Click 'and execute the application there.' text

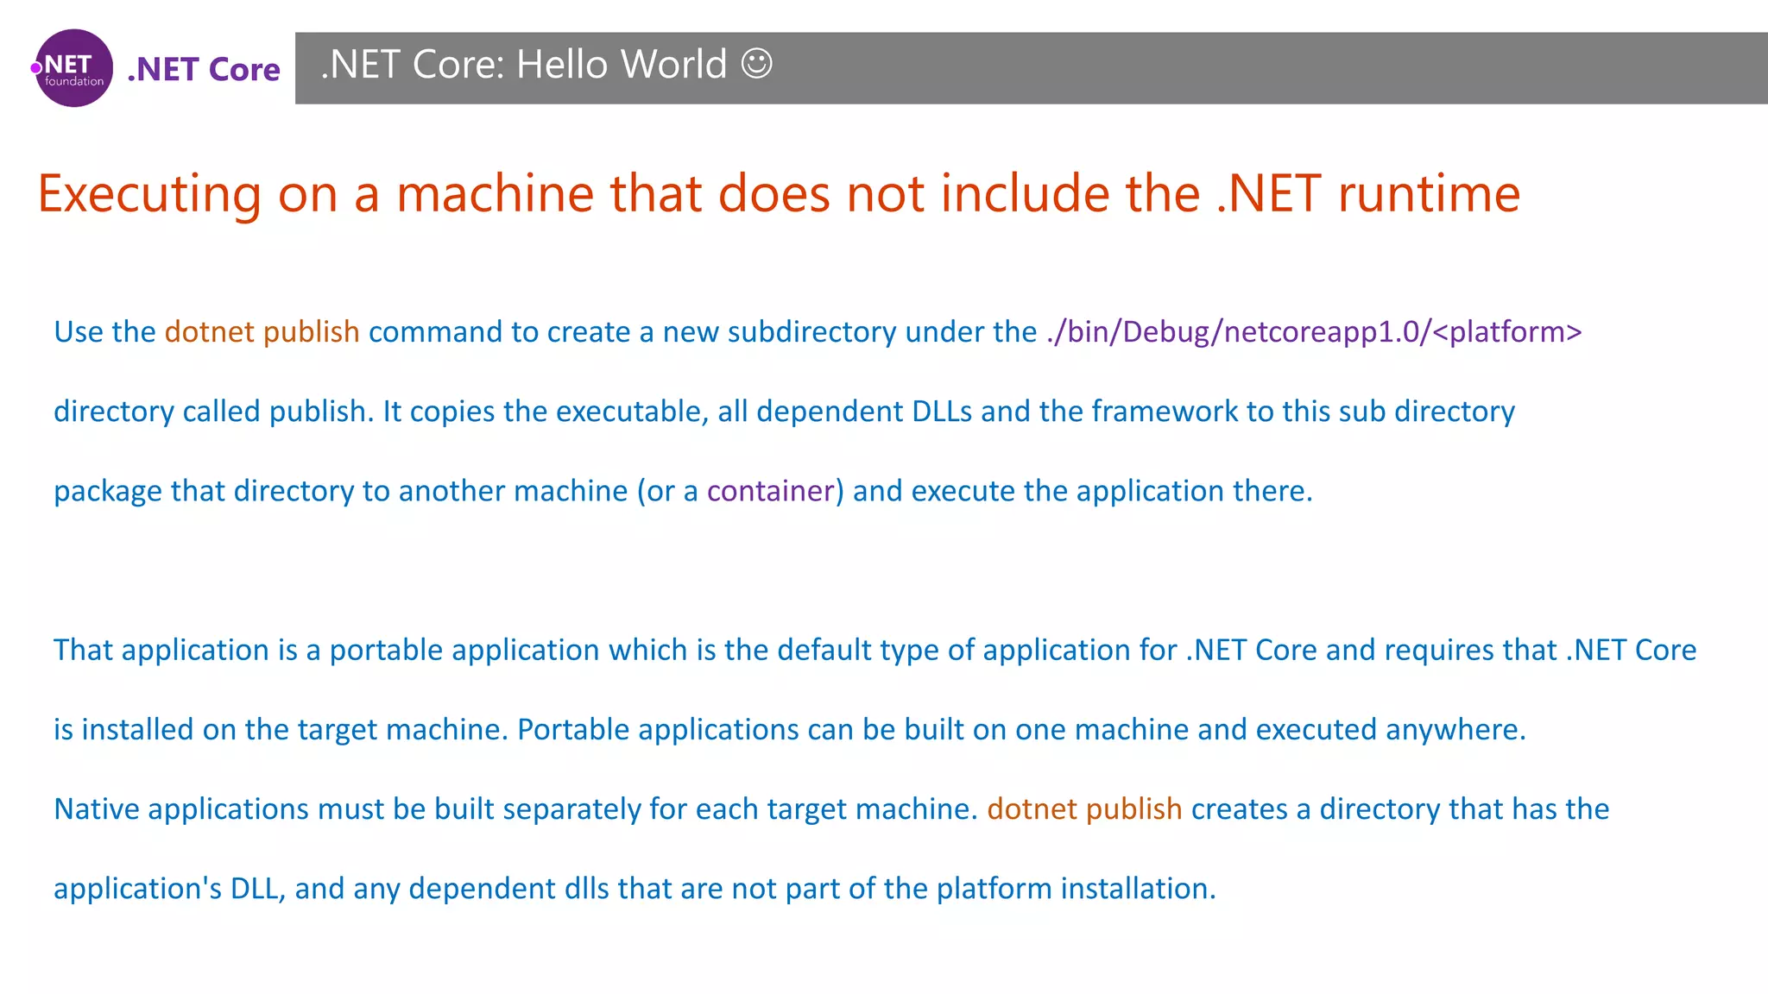[x=1083, y=491]
